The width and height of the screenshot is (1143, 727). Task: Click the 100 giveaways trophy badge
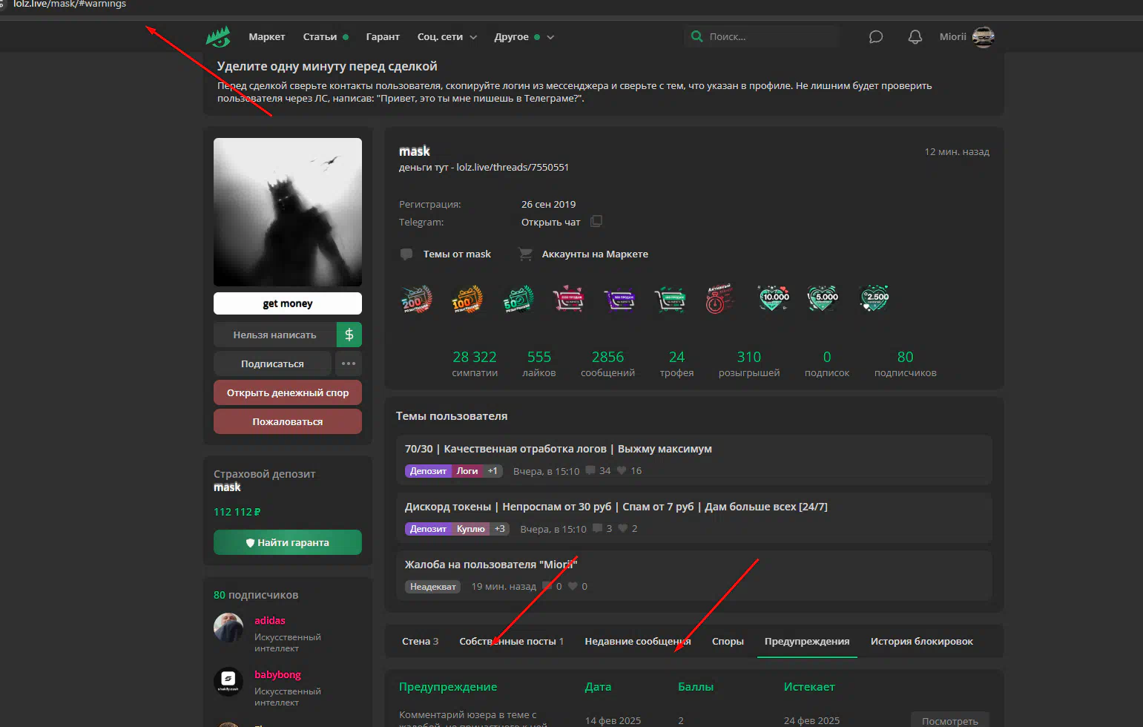coord(467,299)
